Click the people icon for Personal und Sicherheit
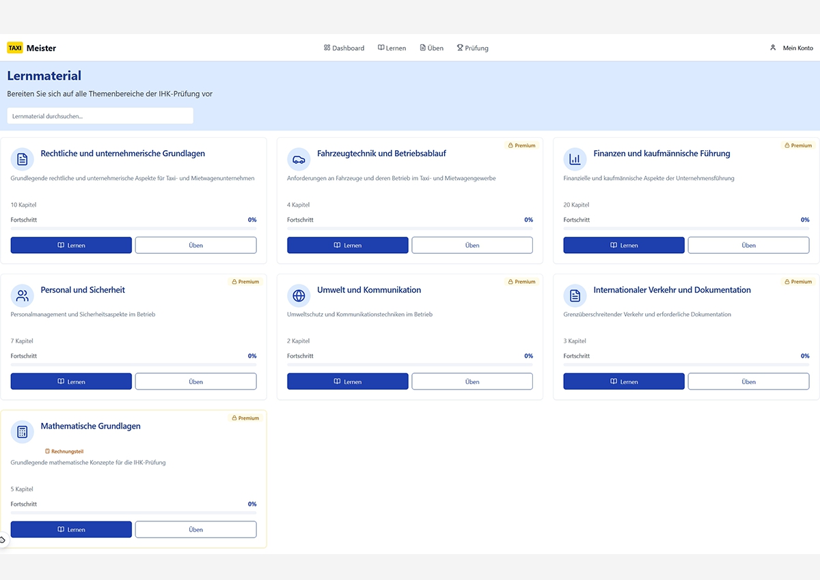The image size is (820, 580). (x=23, y=295)
